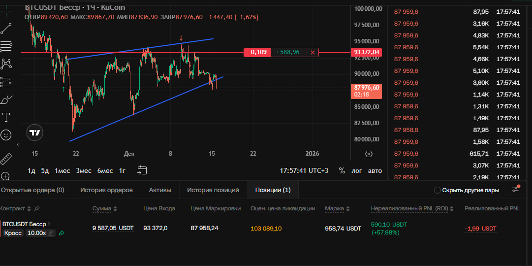Switch to История ордеров tab
The width and height of the screenshot is (532, 266).
[x=106, y=190]
